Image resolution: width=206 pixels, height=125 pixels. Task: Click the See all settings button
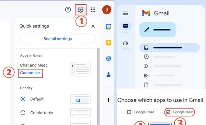58,39
